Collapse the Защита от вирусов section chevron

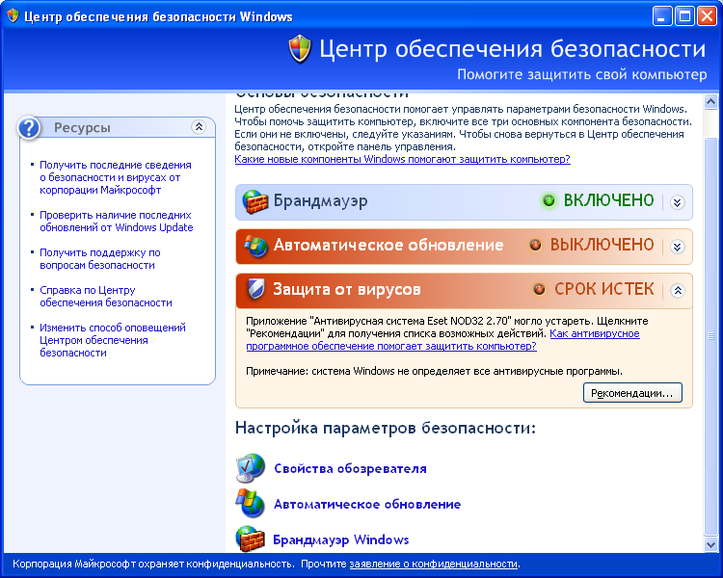pyautogui.click(x=678, y=290)
